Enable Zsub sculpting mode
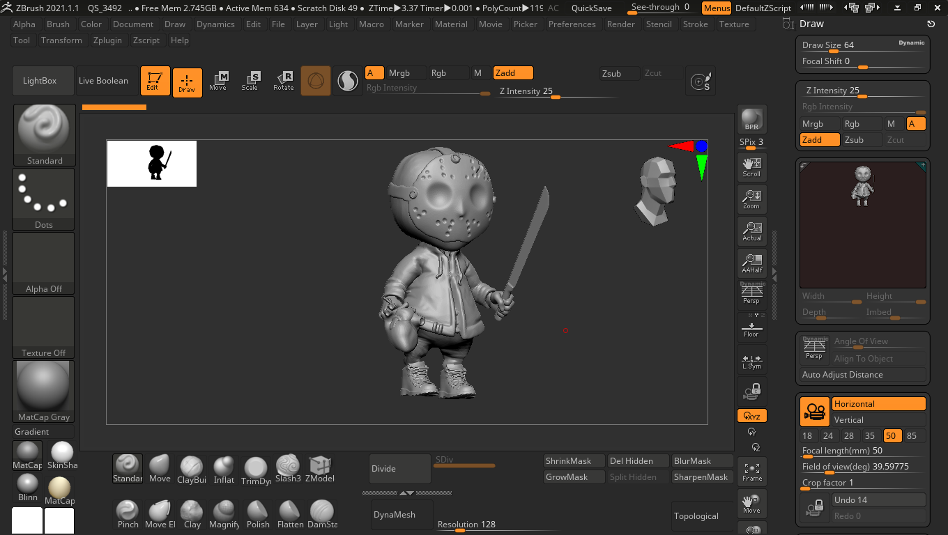The height and width of the screenshot is (535, 948). (x=619, y=73)
